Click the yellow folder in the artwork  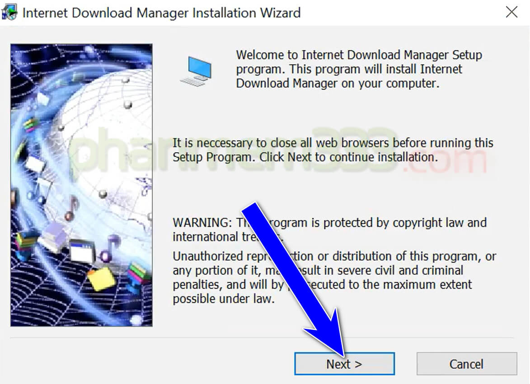pos(101,278)
